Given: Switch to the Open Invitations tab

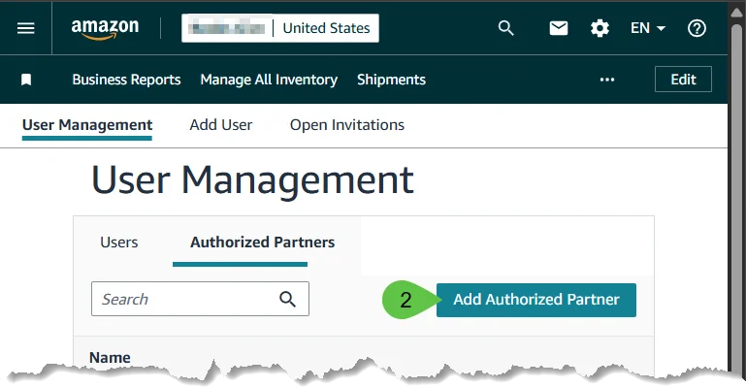Looking at the screenshot, I should (x=347, y=125).
